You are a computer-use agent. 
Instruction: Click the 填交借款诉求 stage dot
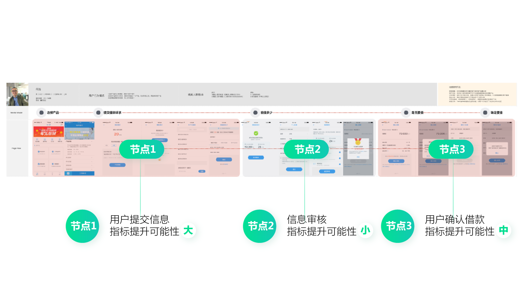click(98, 113)
